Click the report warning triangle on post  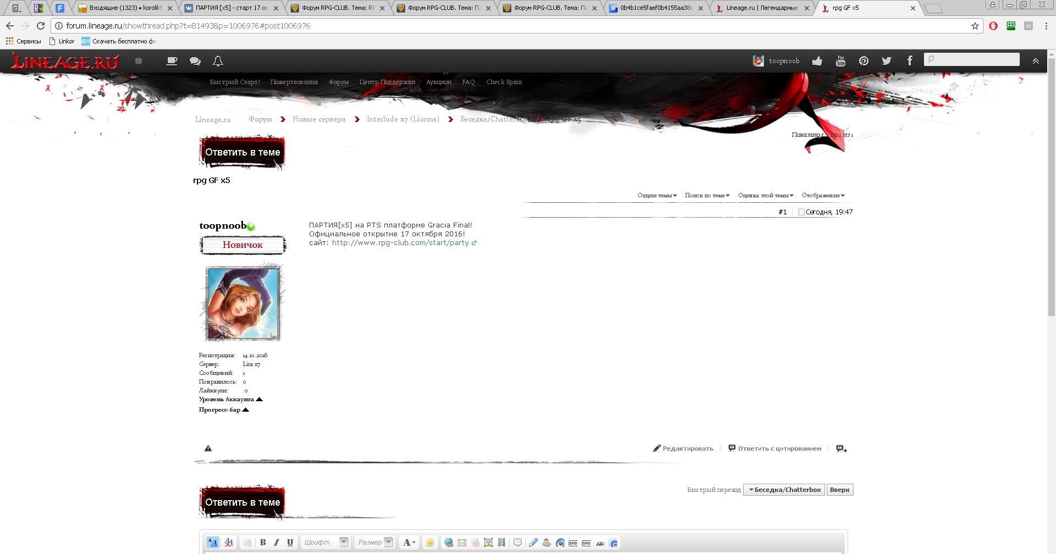point(208,448)
